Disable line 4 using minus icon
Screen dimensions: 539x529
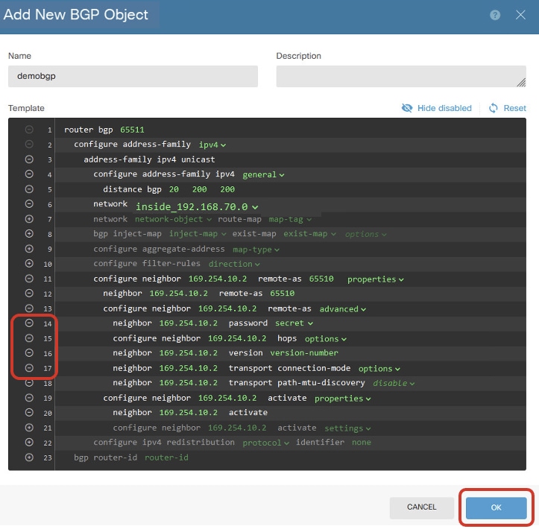(x=29, y=174)
